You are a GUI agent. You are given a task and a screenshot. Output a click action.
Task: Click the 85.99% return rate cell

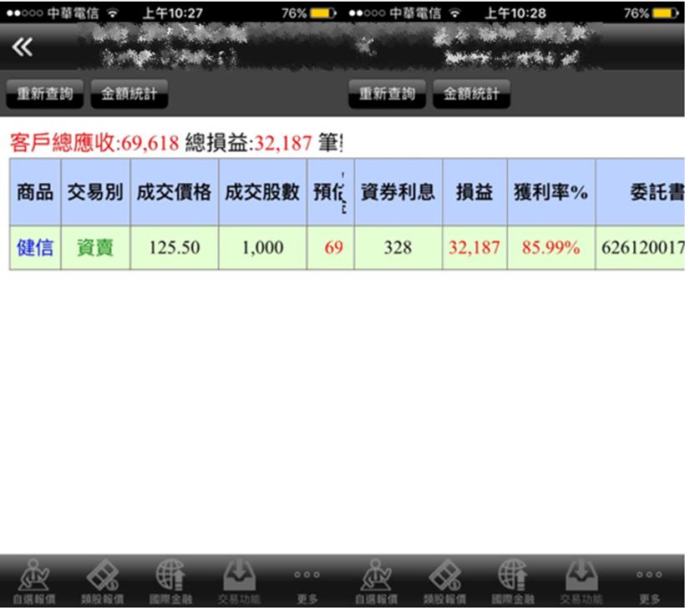551,248
